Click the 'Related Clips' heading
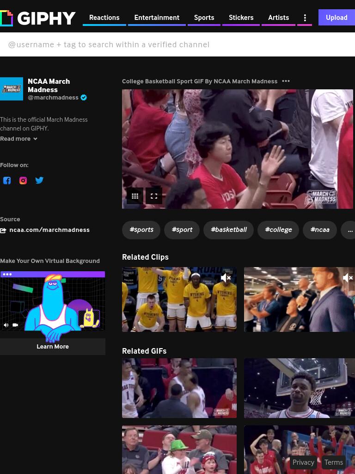This screenshot has width=355, height=474. pyautogui.click(x=145, y=257)
